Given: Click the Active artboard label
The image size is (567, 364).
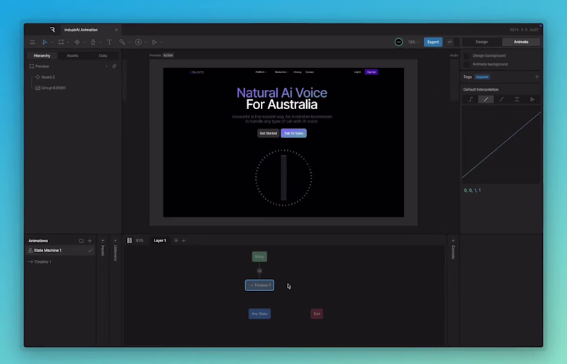Looking at the screenshot, I should click(168, 55).
